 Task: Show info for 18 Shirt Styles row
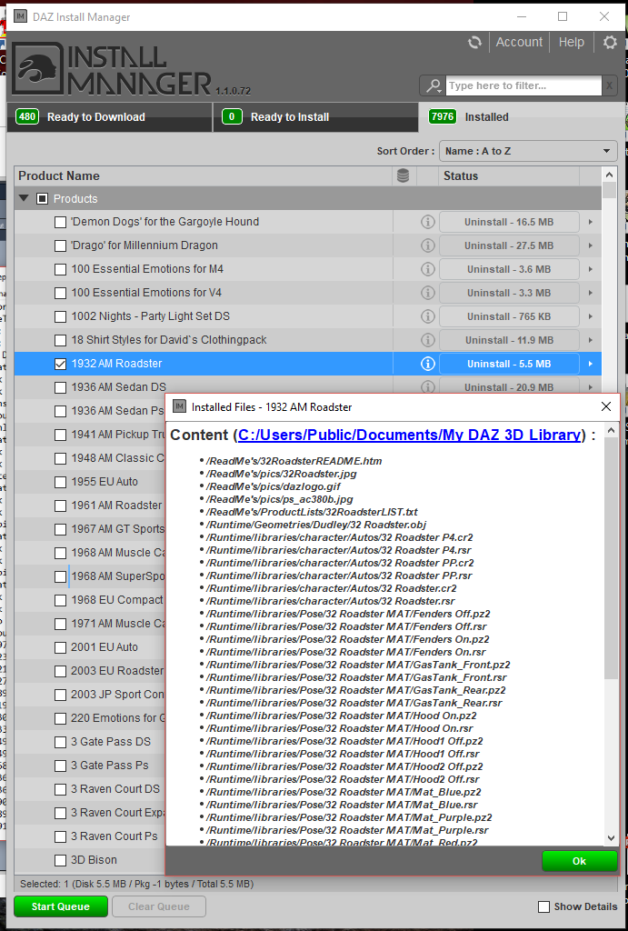(x=427, y=340)
